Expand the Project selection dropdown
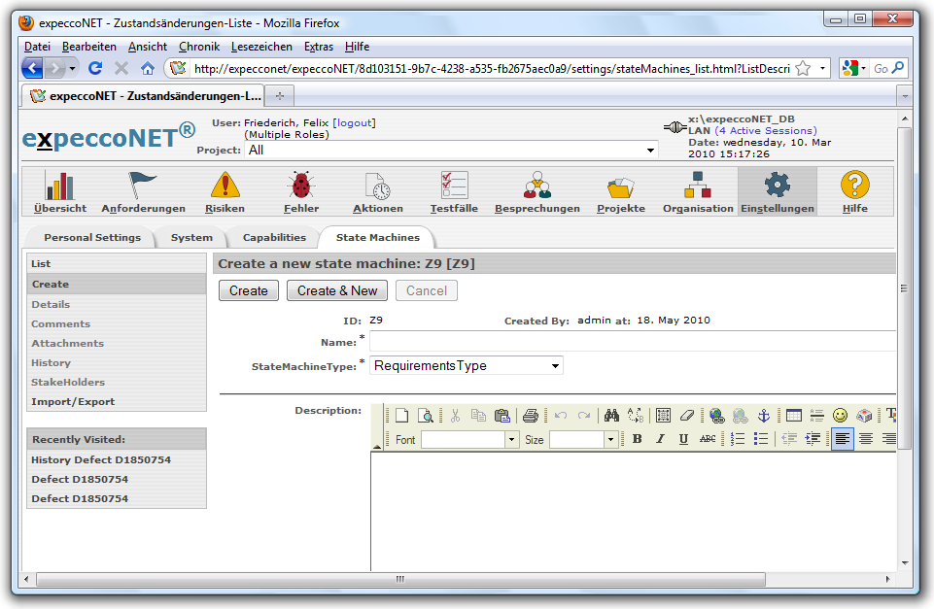This screenshot has height=609, width=934. click(452, 151)
